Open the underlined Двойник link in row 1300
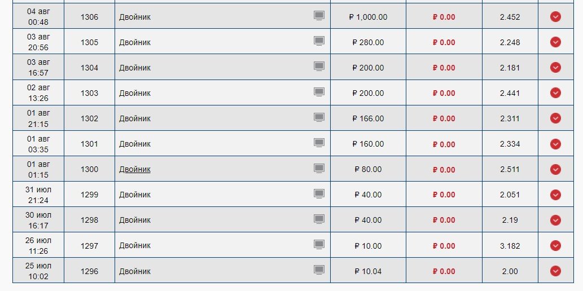This screenshot has width=583, height=291. tap(135, 169)
